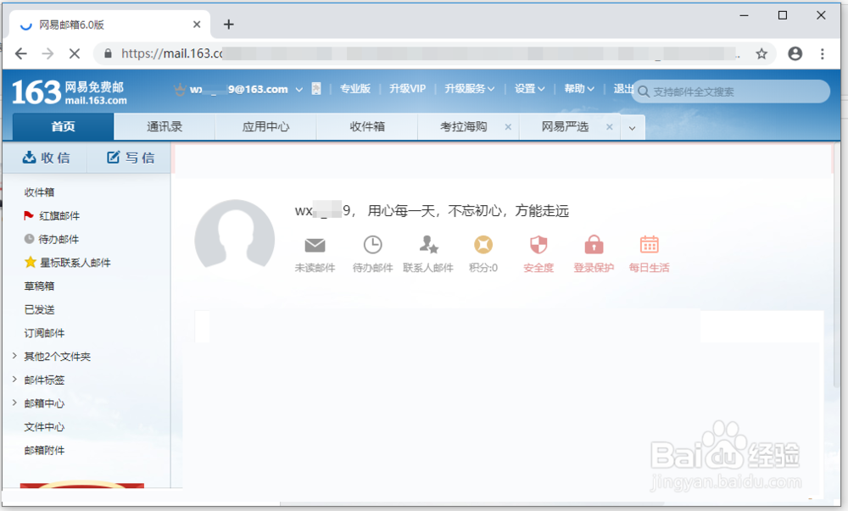
Task: Open the 安全度 security shield icon
Action: (538, 246)
